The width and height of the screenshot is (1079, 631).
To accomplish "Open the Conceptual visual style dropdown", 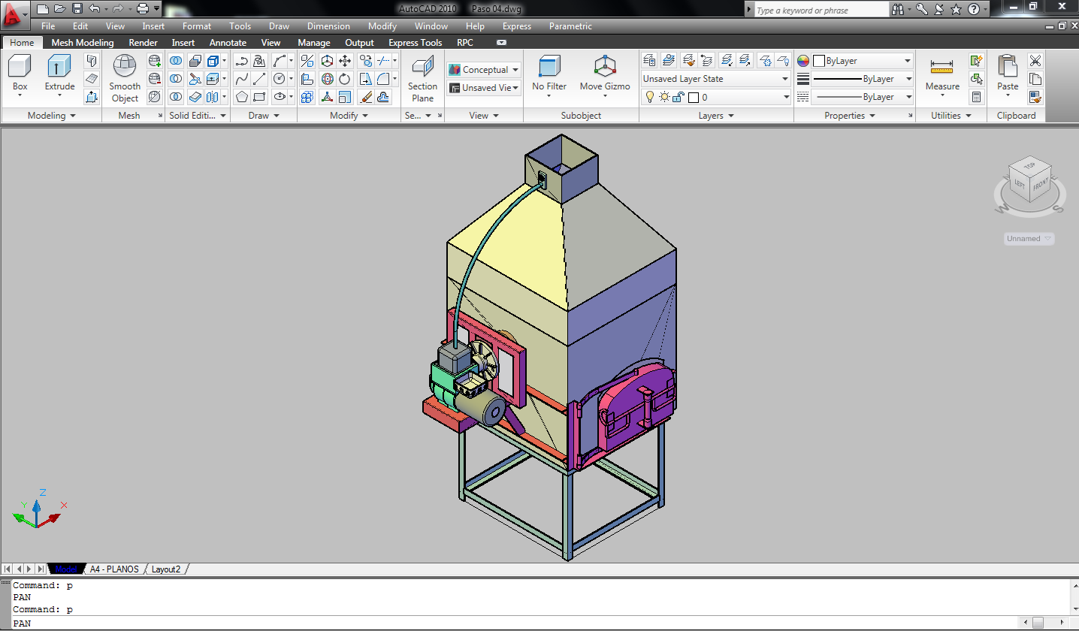I will [x=485, y=70].
